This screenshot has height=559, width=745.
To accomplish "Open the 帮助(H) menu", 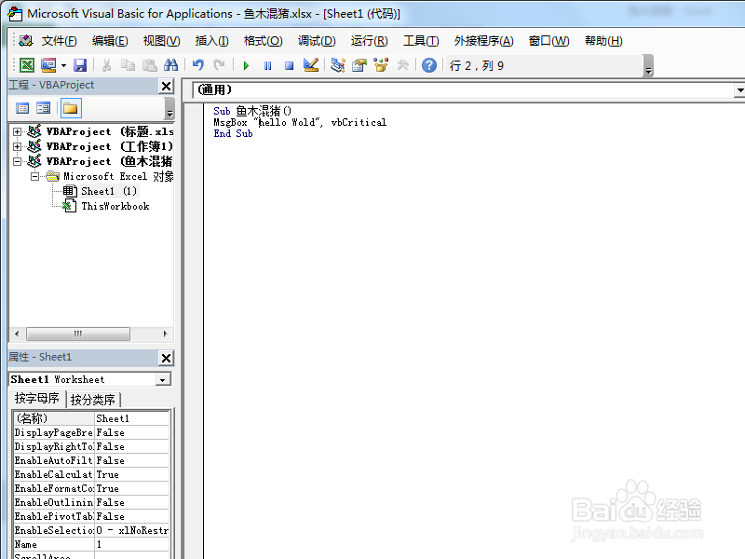I will [x=603, y=41].
